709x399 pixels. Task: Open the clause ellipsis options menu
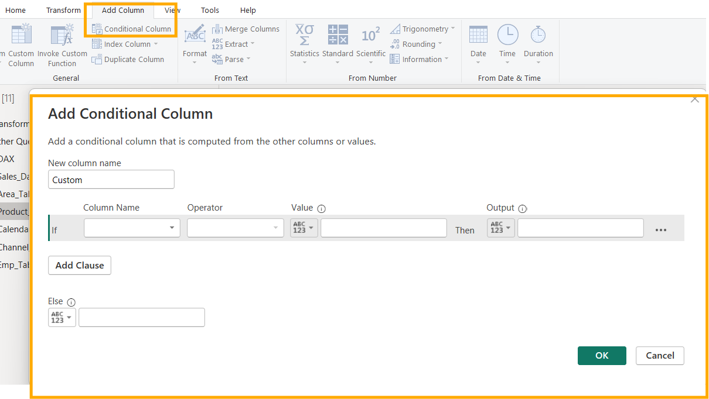click(x=661, y=230)
